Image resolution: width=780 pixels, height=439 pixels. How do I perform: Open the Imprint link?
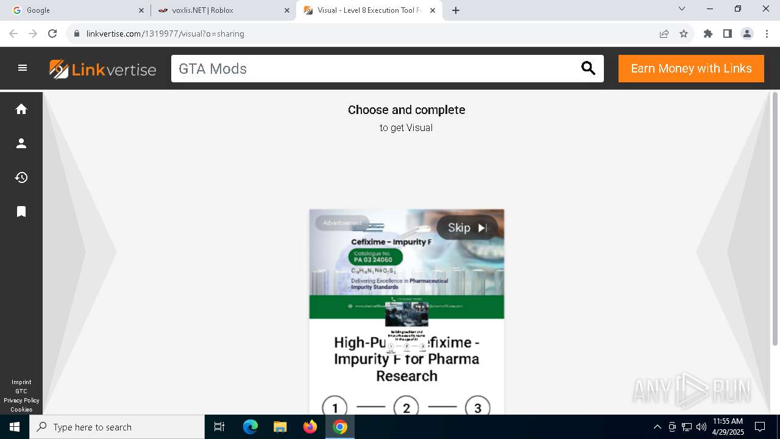coord(21,382)
